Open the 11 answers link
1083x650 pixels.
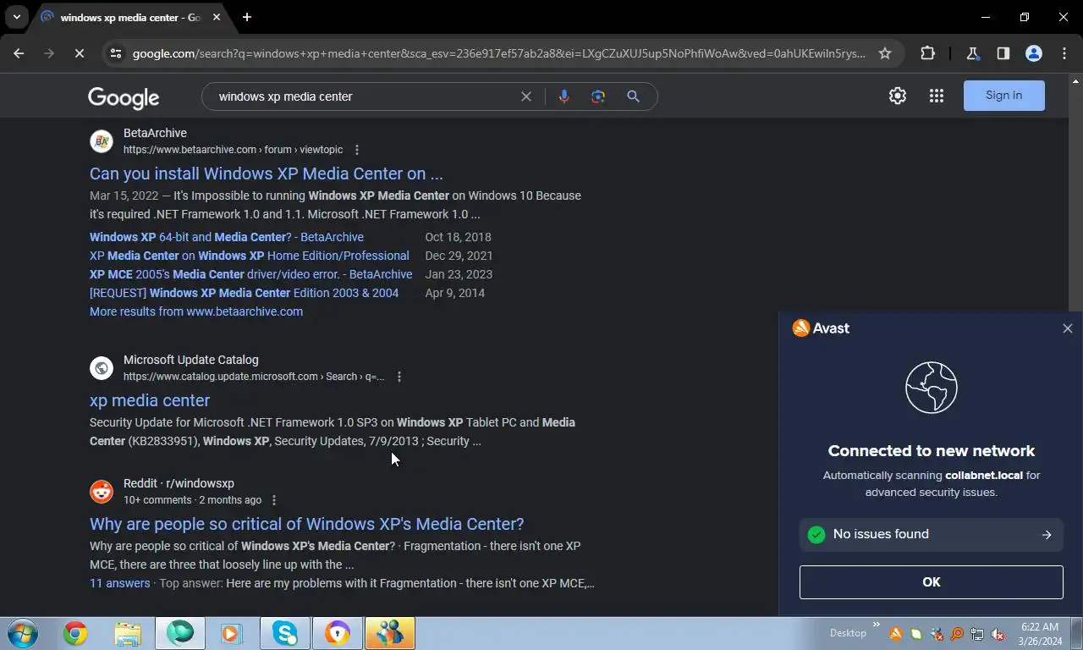coord(119,583)
